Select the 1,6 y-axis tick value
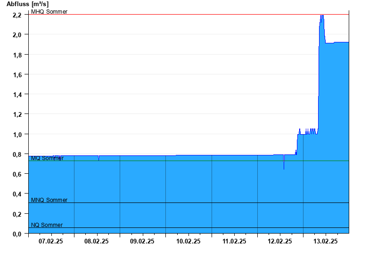Viewport: 377px width, 259px height. pos(17,74)
